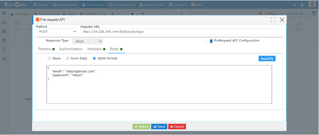319x135 pixels.
Task: Click the globe left sidebar icon
Action: pyautogui.click(x=4, y=50)
